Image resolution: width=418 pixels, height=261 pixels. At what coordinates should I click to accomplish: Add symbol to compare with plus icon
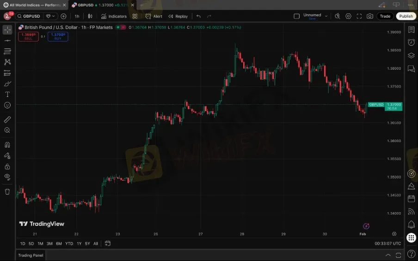(63, 16)
